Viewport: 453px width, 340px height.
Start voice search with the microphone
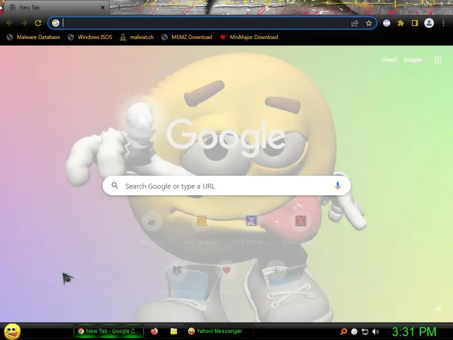point(338,185)
